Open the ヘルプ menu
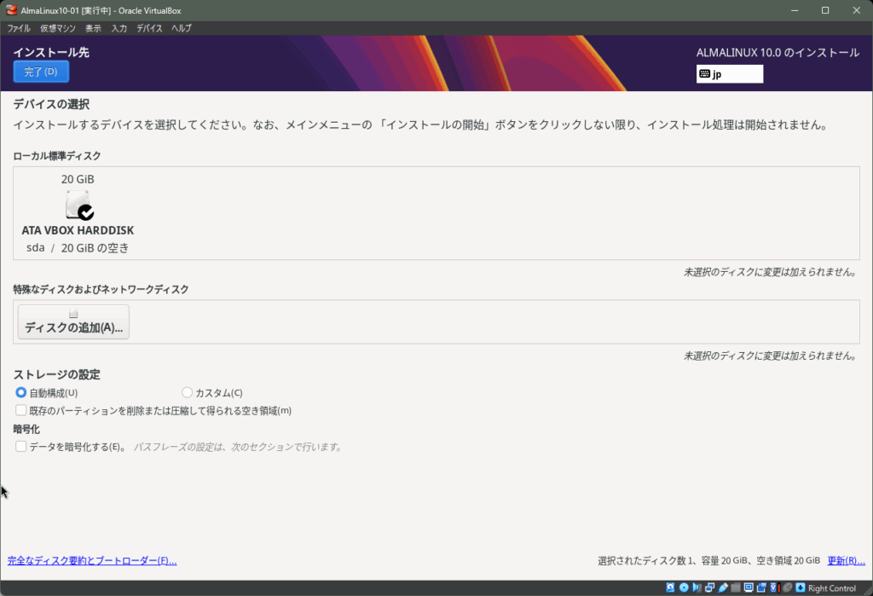Screen dimensions: 873x596 tap(182, 28)
